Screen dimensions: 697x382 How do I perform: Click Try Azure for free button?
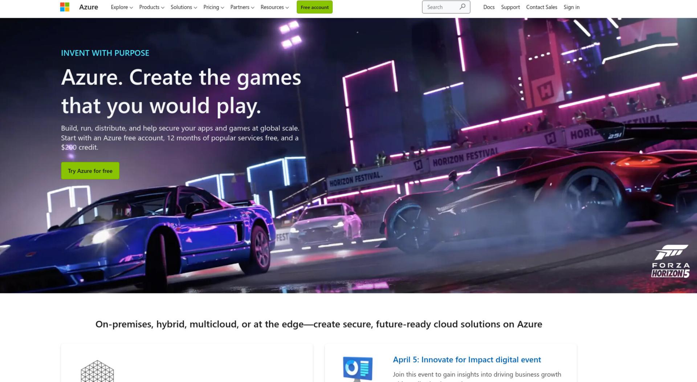point(90,171)
